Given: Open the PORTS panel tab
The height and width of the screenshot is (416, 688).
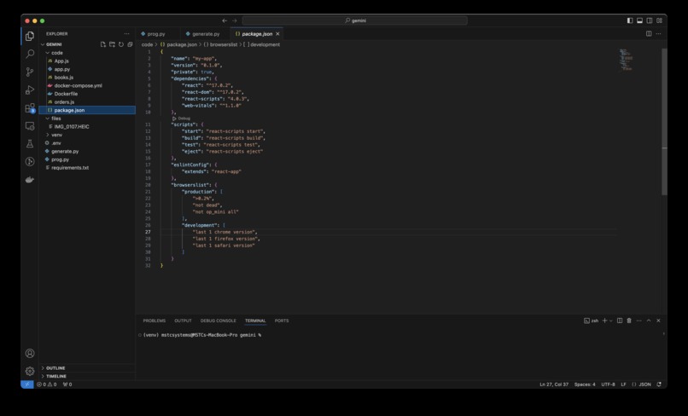Looking at the screenshot, I should [282, 321].
